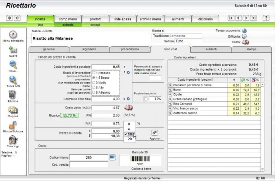The image size is (275, 181).
Task: Click the Codice interno field
Action: 89,157
